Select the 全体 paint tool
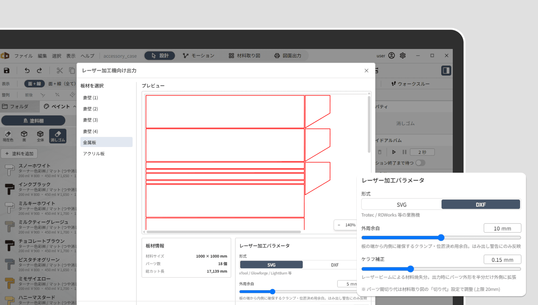538x305 pixels. (x=40, y=136)
